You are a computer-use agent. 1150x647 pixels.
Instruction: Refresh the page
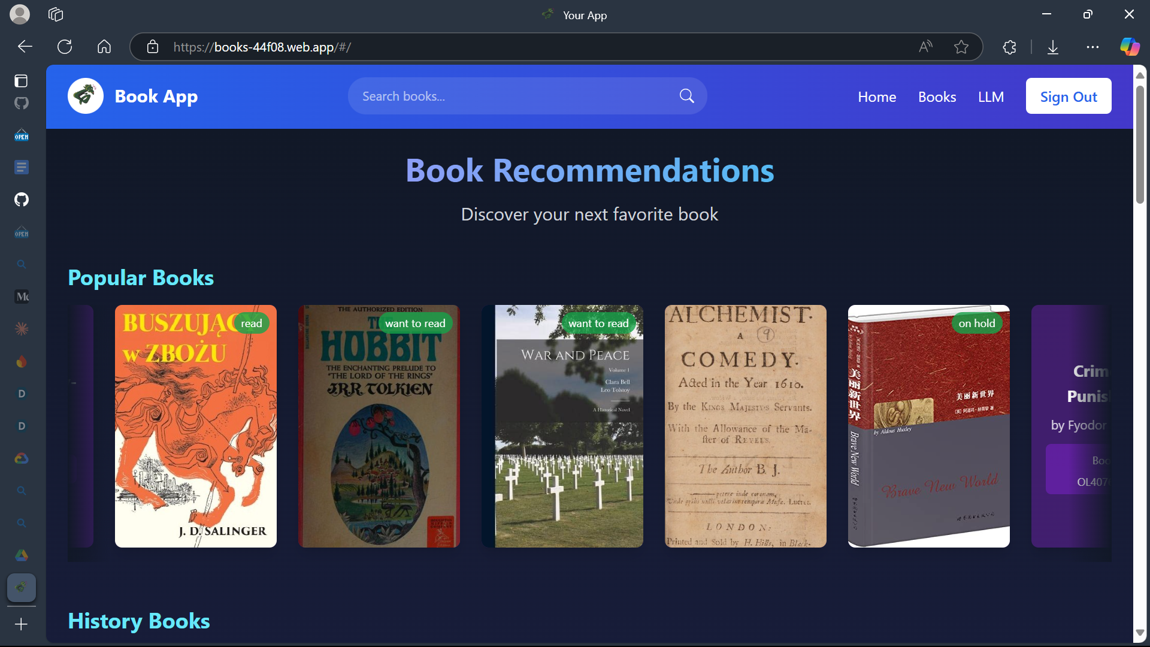pyautogui.click(x=65, y=47)
